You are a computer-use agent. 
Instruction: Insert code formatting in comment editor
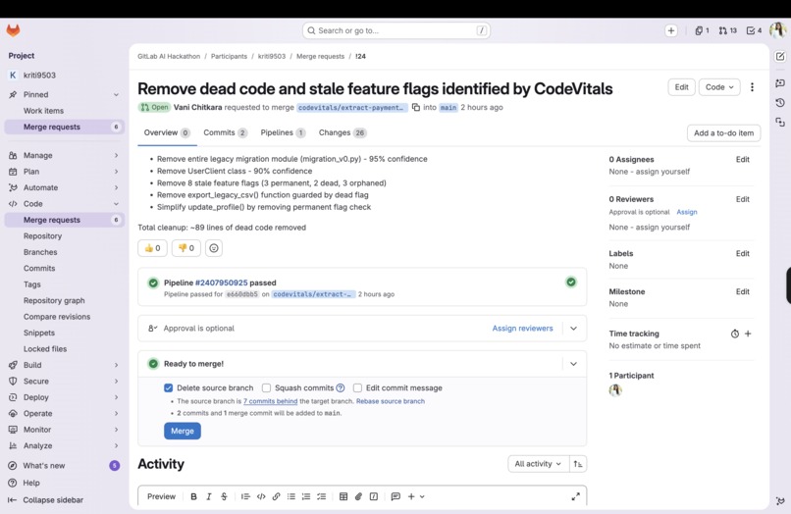pyautogui.click(x=261, y=497)
